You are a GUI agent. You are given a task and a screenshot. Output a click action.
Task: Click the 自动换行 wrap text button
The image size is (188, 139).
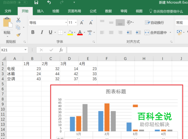[154, 22]
